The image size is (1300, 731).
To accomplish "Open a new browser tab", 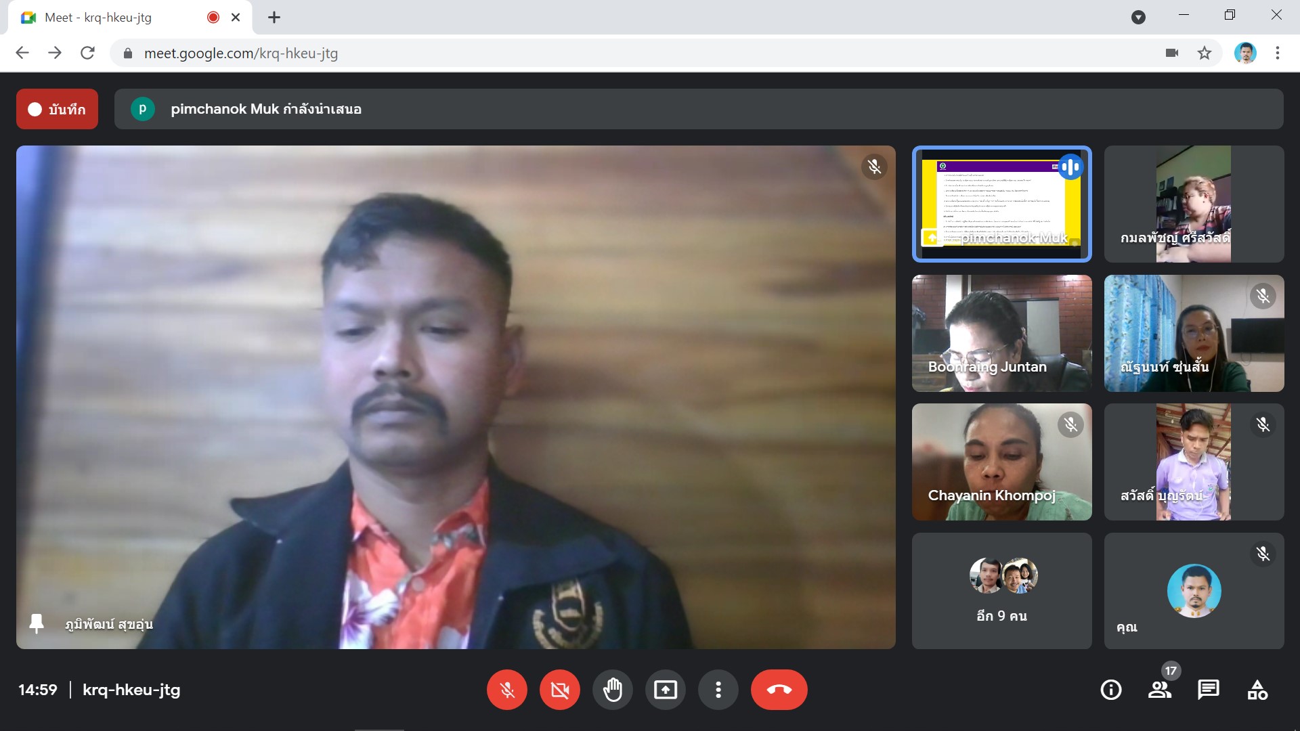I will pos(274,18).
